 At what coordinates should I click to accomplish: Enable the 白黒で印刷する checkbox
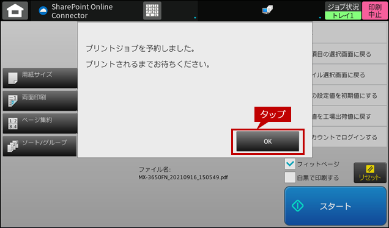[x=290, y=177]
